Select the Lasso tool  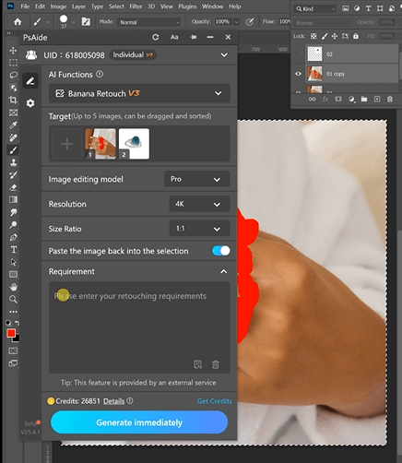13,75
